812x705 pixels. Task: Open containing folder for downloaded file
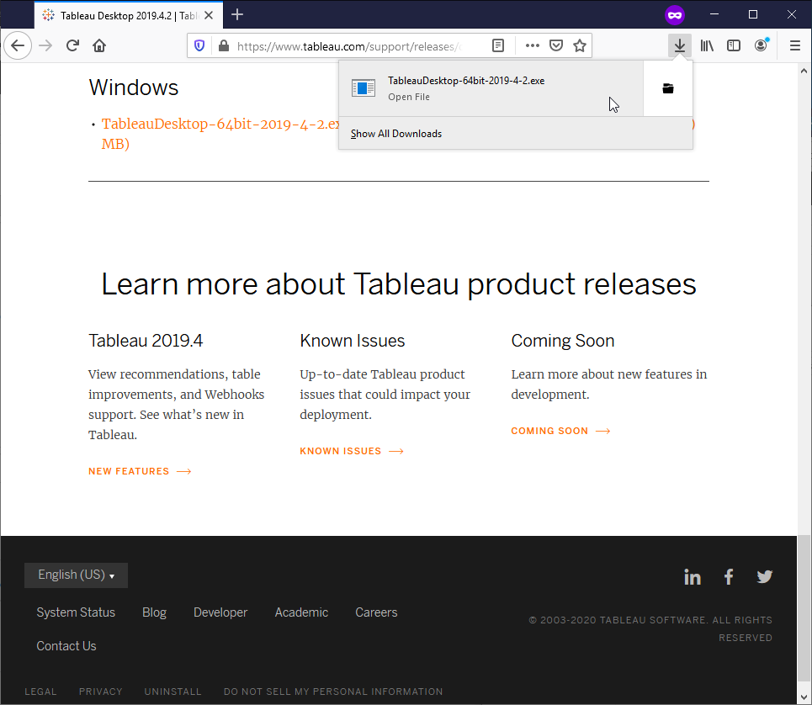coord(668,88)
